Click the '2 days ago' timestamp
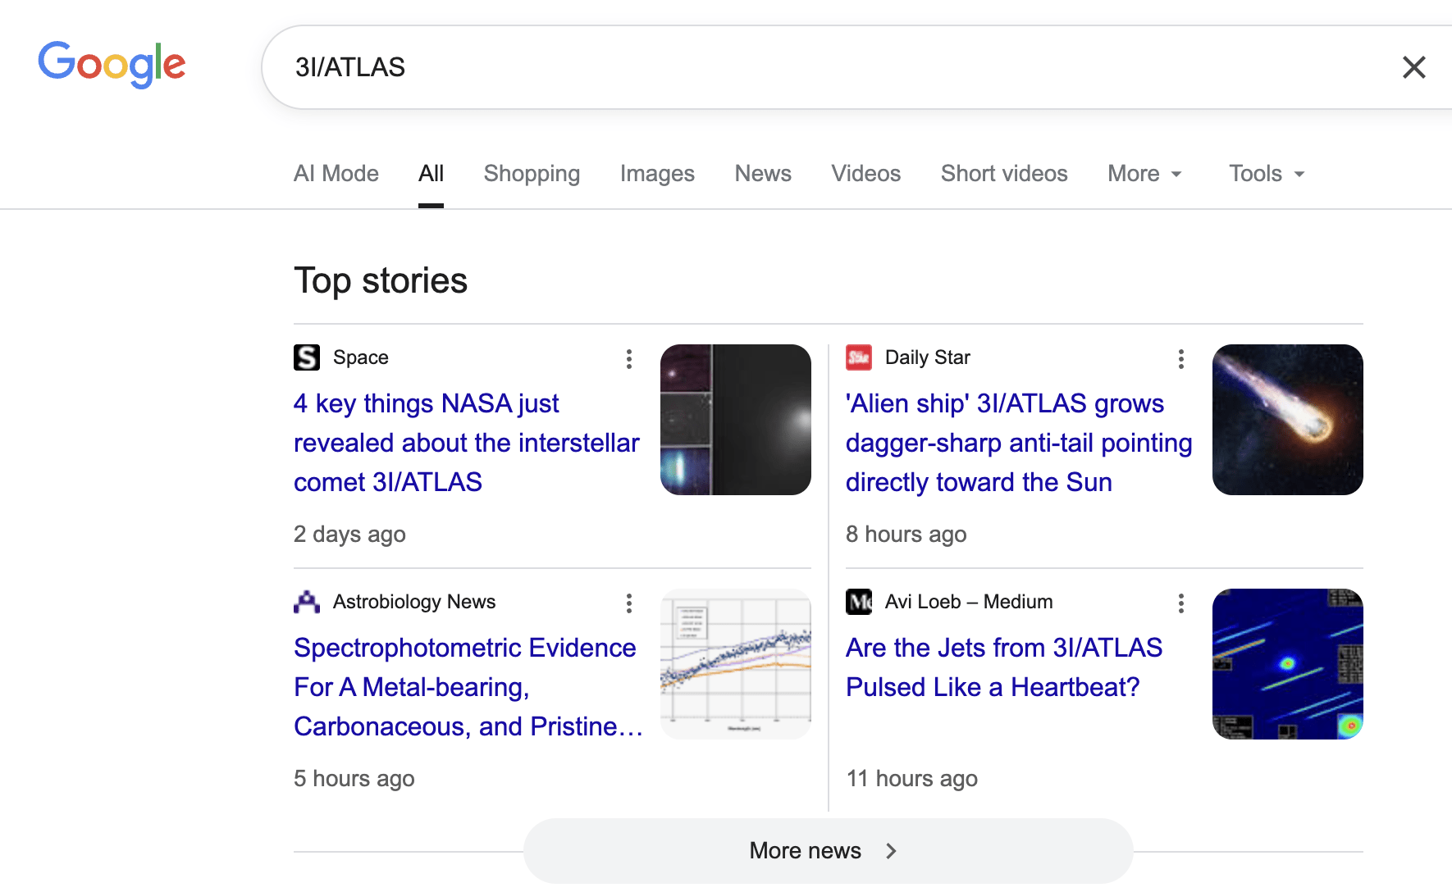1452x892 pixels. tap(349, 535)
